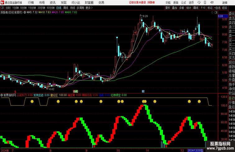Viewport: 235px width, 152px height.
Task: Open the 多周期 multi-period view
Action: pos(80,8)
